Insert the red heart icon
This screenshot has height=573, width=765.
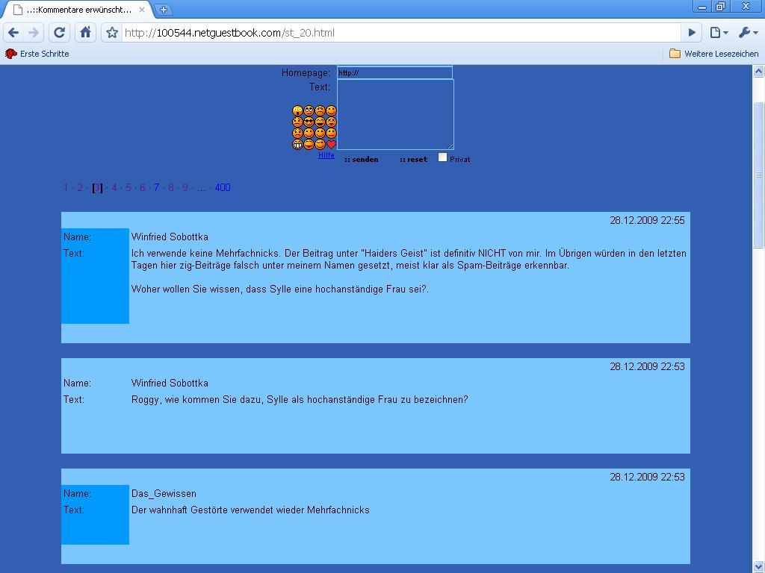click(331, 144)
